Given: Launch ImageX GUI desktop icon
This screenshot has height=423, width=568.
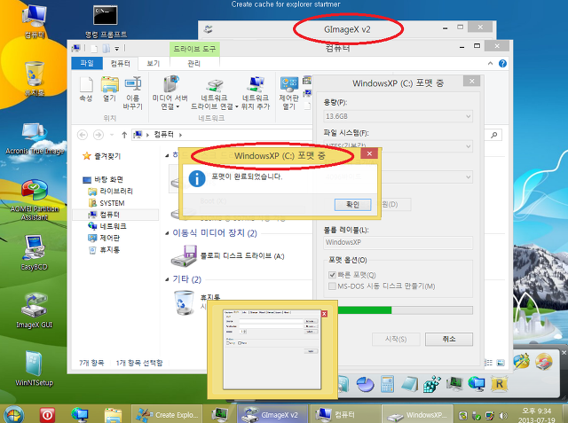Looking at the screenshot, I should pyautogui.click(x=35, y=310).
